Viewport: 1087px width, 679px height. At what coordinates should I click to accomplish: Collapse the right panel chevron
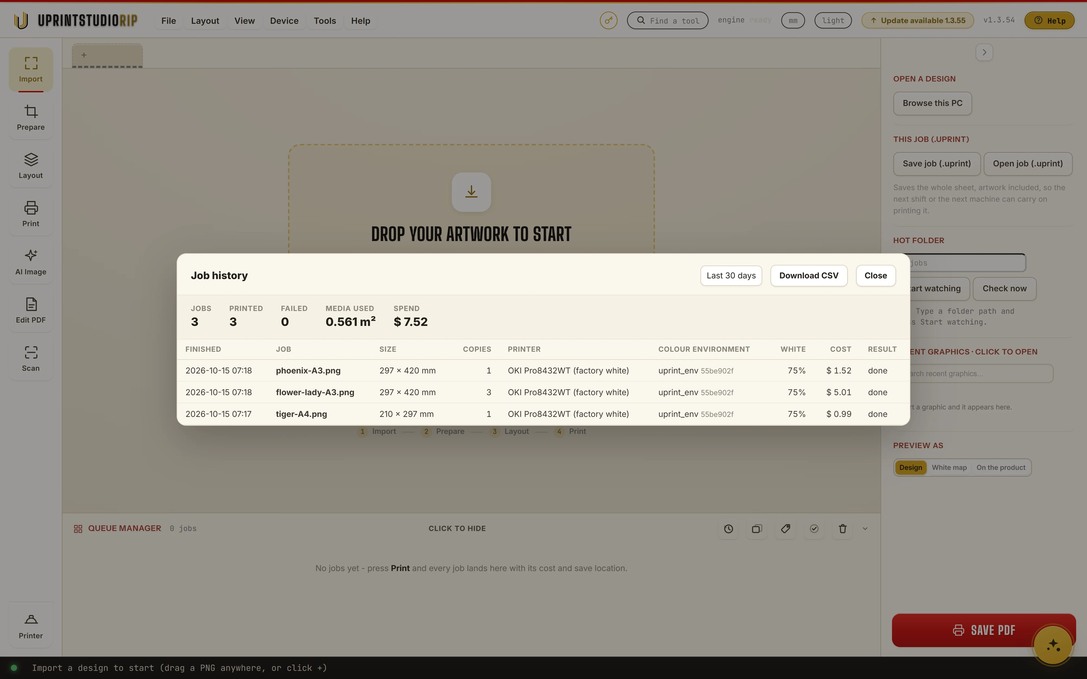coord(984,52)
